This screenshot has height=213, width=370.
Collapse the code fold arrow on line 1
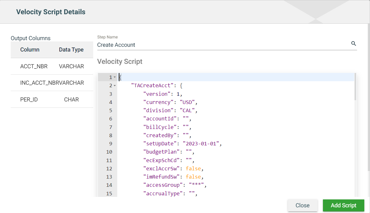pos(115,77)
